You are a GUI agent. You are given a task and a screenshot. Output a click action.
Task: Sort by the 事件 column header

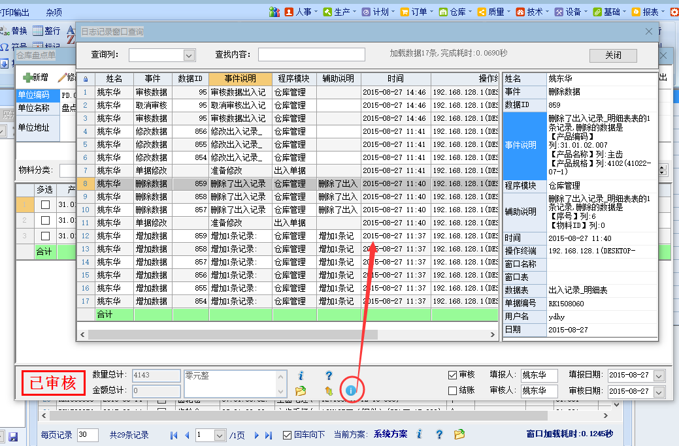coord(153,79)
